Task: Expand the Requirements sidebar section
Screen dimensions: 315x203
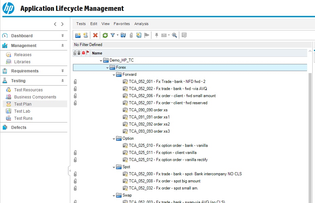Action: coord(62,71)
